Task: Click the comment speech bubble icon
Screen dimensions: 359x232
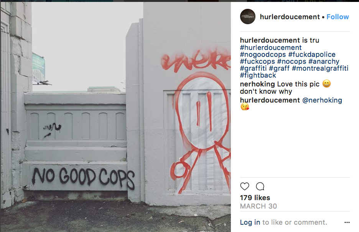Action: pyautogui.click(x=260, y=186)
